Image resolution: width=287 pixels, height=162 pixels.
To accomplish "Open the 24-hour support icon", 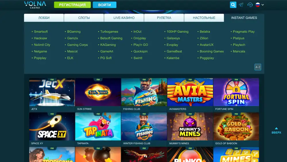I will click(x=250, y=5).
